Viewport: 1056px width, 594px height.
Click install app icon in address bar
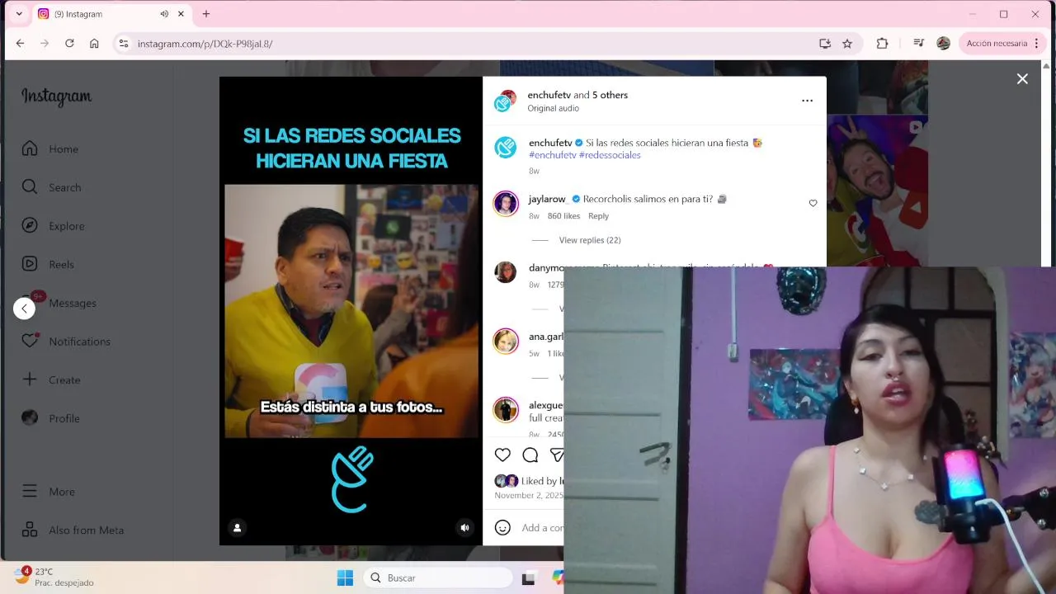pyautogui.click(x=824, y=44)
